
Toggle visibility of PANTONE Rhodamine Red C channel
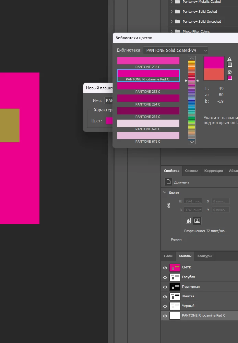pyautogui.click(x=165, y=316)
